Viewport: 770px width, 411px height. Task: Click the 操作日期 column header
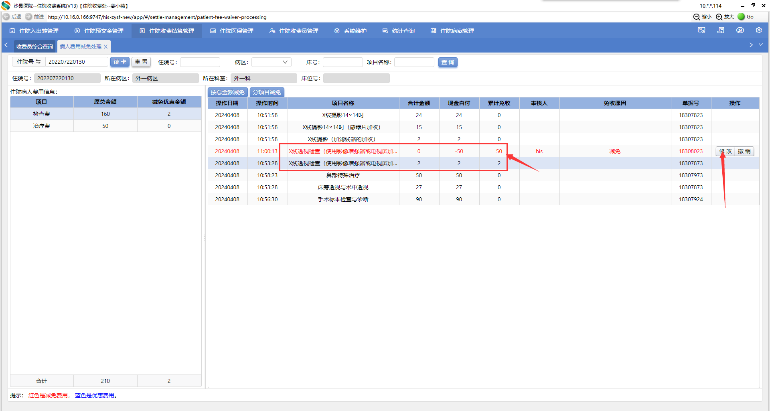[227, 103]
